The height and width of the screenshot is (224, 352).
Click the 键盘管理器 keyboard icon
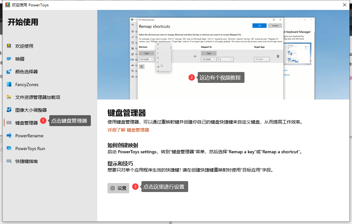click(x=9, y=123)
